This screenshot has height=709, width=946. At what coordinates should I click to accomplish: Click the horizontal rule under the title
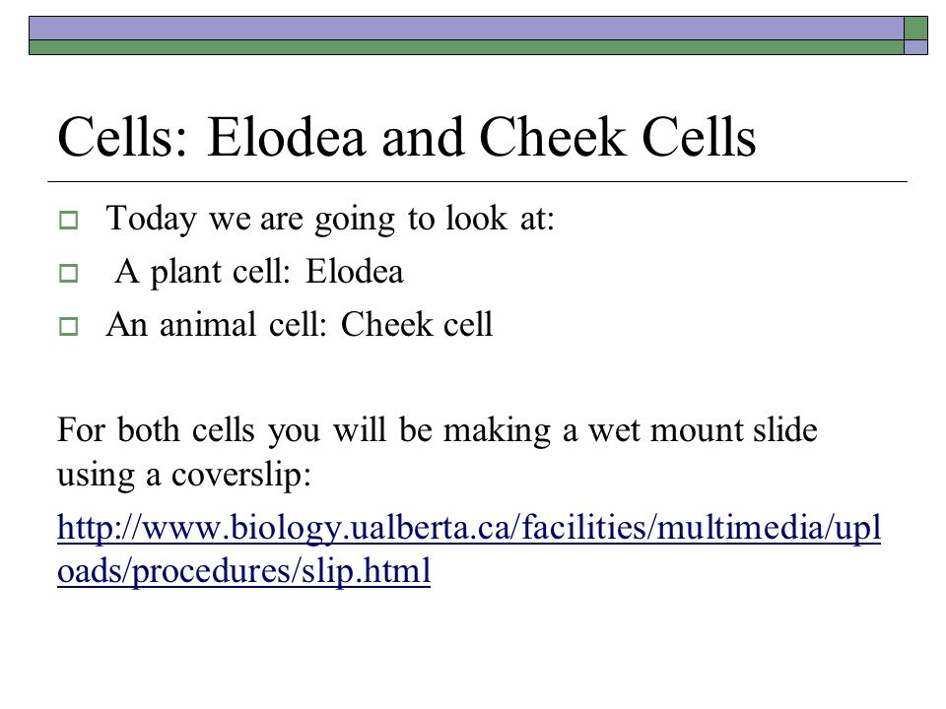[477, 181]
